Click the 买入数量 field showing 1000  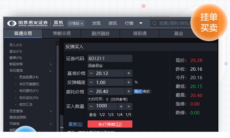106,106
